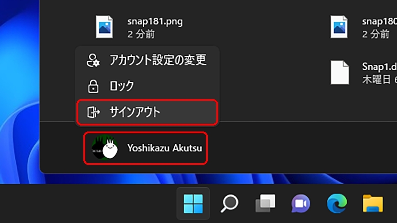
Task: Launch Microsoft Edge from the taskbar
Action: point(337,204)
